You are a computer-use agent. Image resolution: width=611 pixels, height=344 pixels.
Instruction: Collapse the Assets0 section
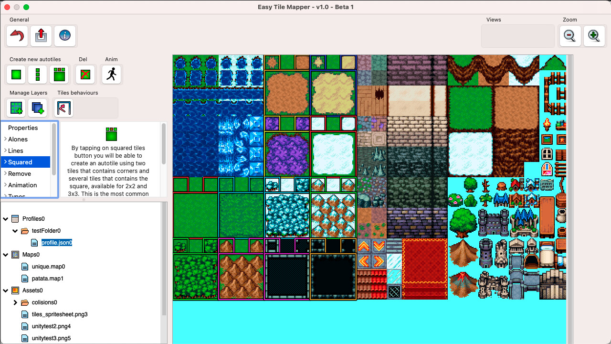click(6, 290)
